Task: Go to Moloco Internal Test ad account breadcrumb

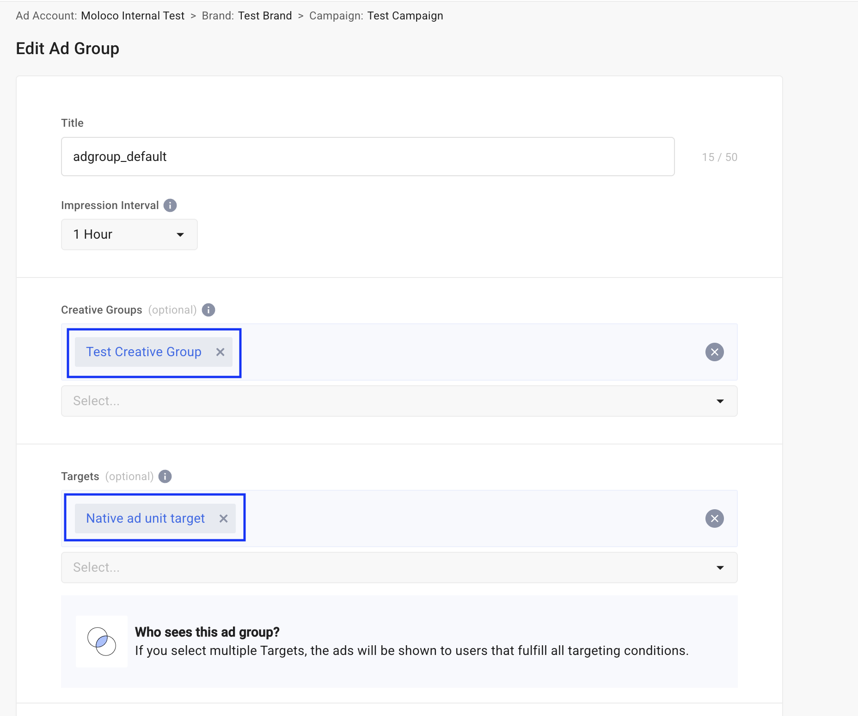Action: 133,16
